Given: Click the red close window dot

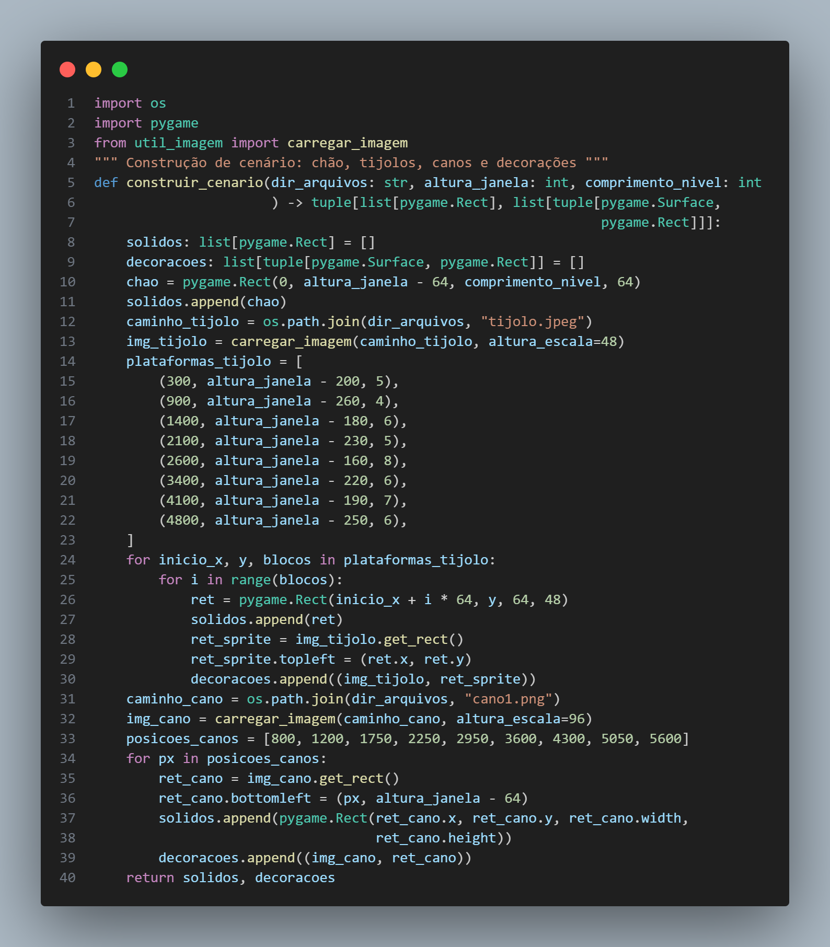Looking at the screenshot, I should (67, 70).
